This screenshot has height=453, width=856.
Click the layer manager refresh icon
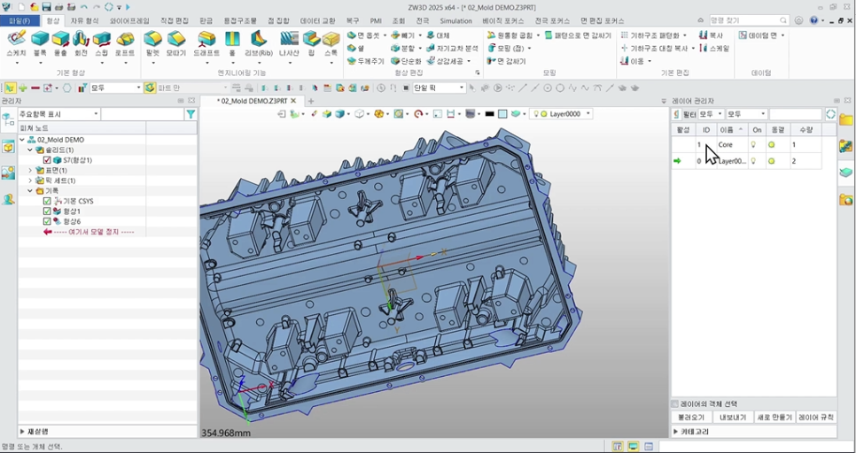[830, 114]
